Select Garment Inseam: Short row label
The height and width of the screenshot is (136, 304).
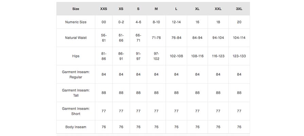76,111
